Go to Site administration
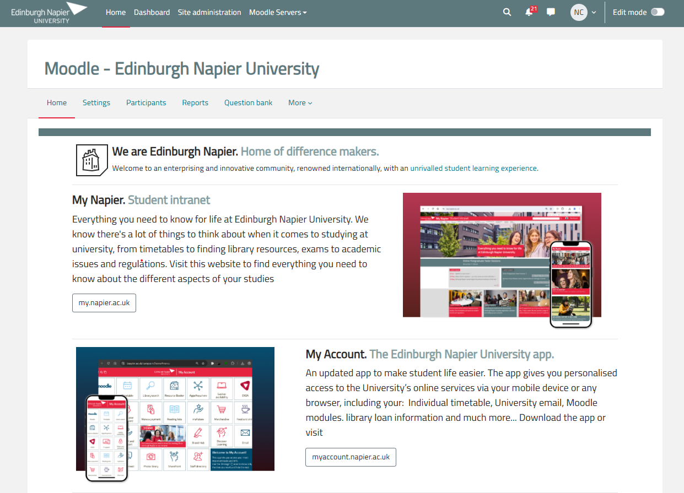 [209, 12]
